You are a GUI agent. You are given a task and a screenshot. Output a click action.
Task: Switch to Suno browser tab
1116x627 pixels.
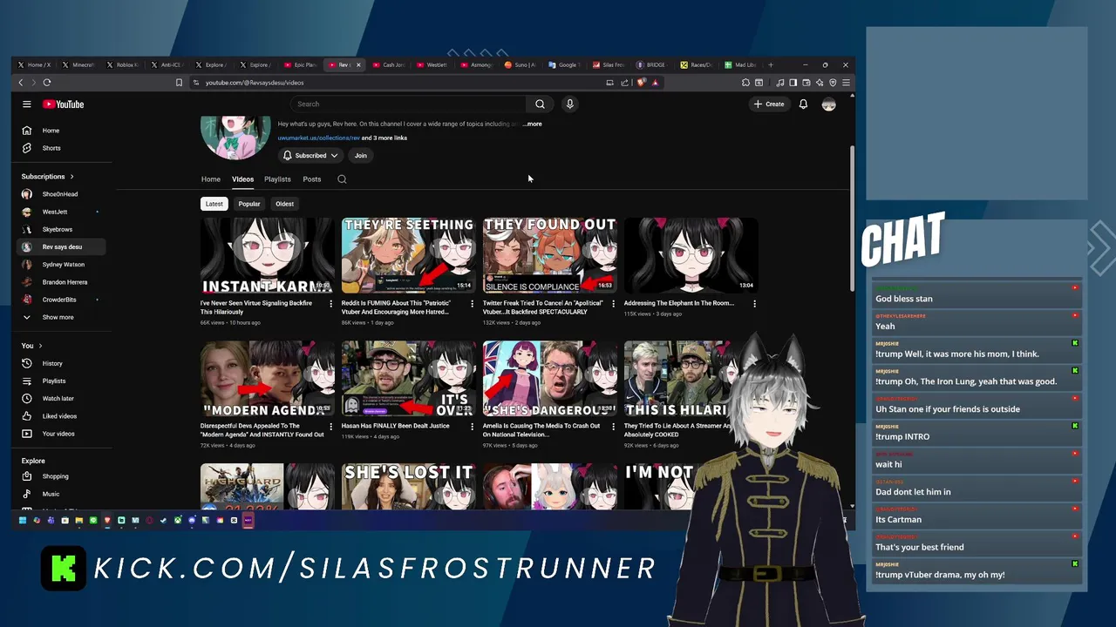(520, 64)
